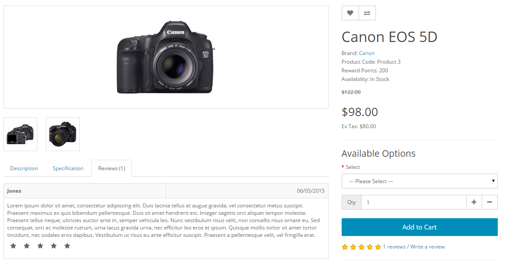Click the fifth gold star rating icon
The image size is (506, 265).
click(378, 246)
